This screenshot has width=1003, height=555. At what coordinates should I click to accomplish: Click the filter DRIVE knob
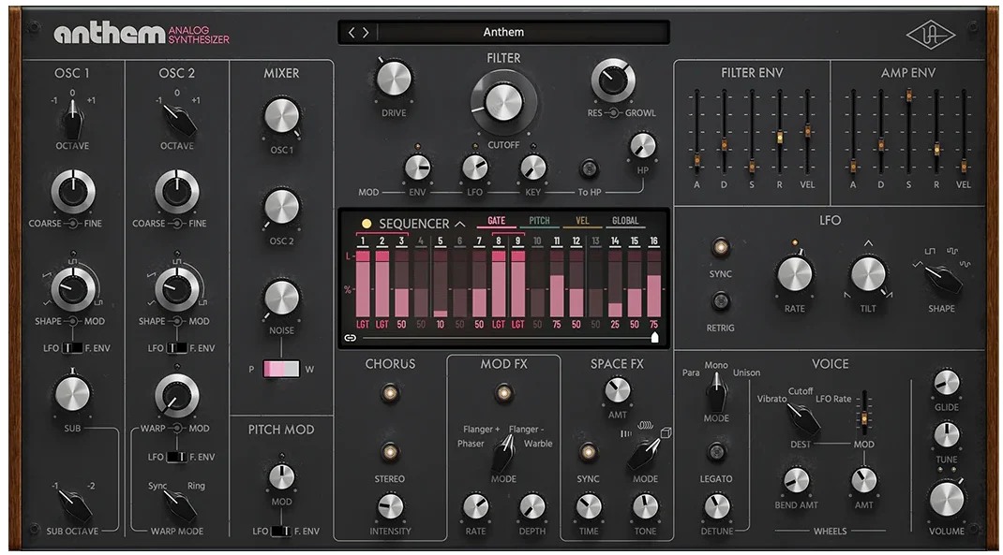point(394,80)
